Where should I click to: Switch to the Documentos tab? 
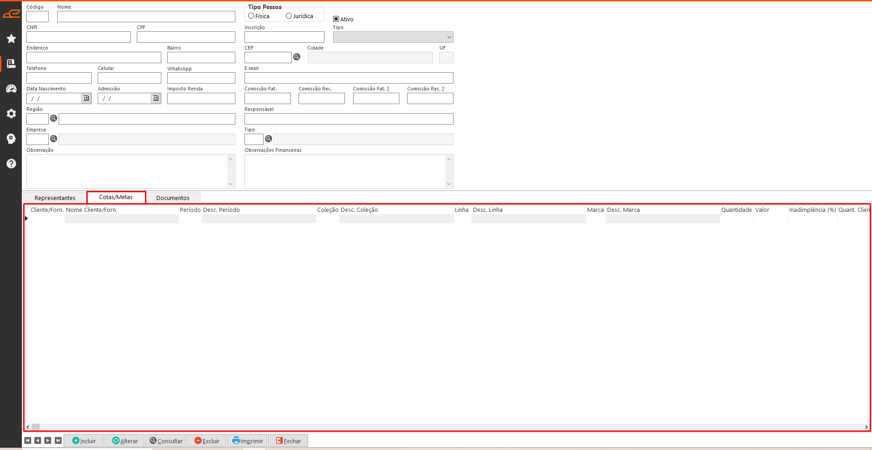click(x=173, y=198)
